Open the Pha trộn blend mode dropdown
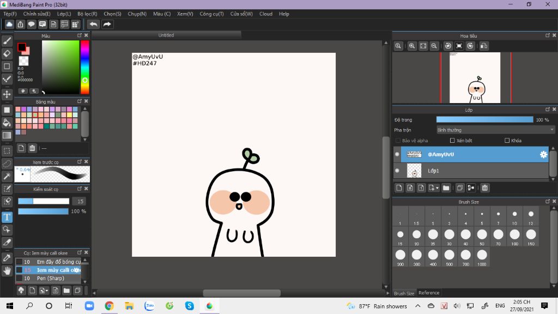The image size is (558, 314). point(495,130)
